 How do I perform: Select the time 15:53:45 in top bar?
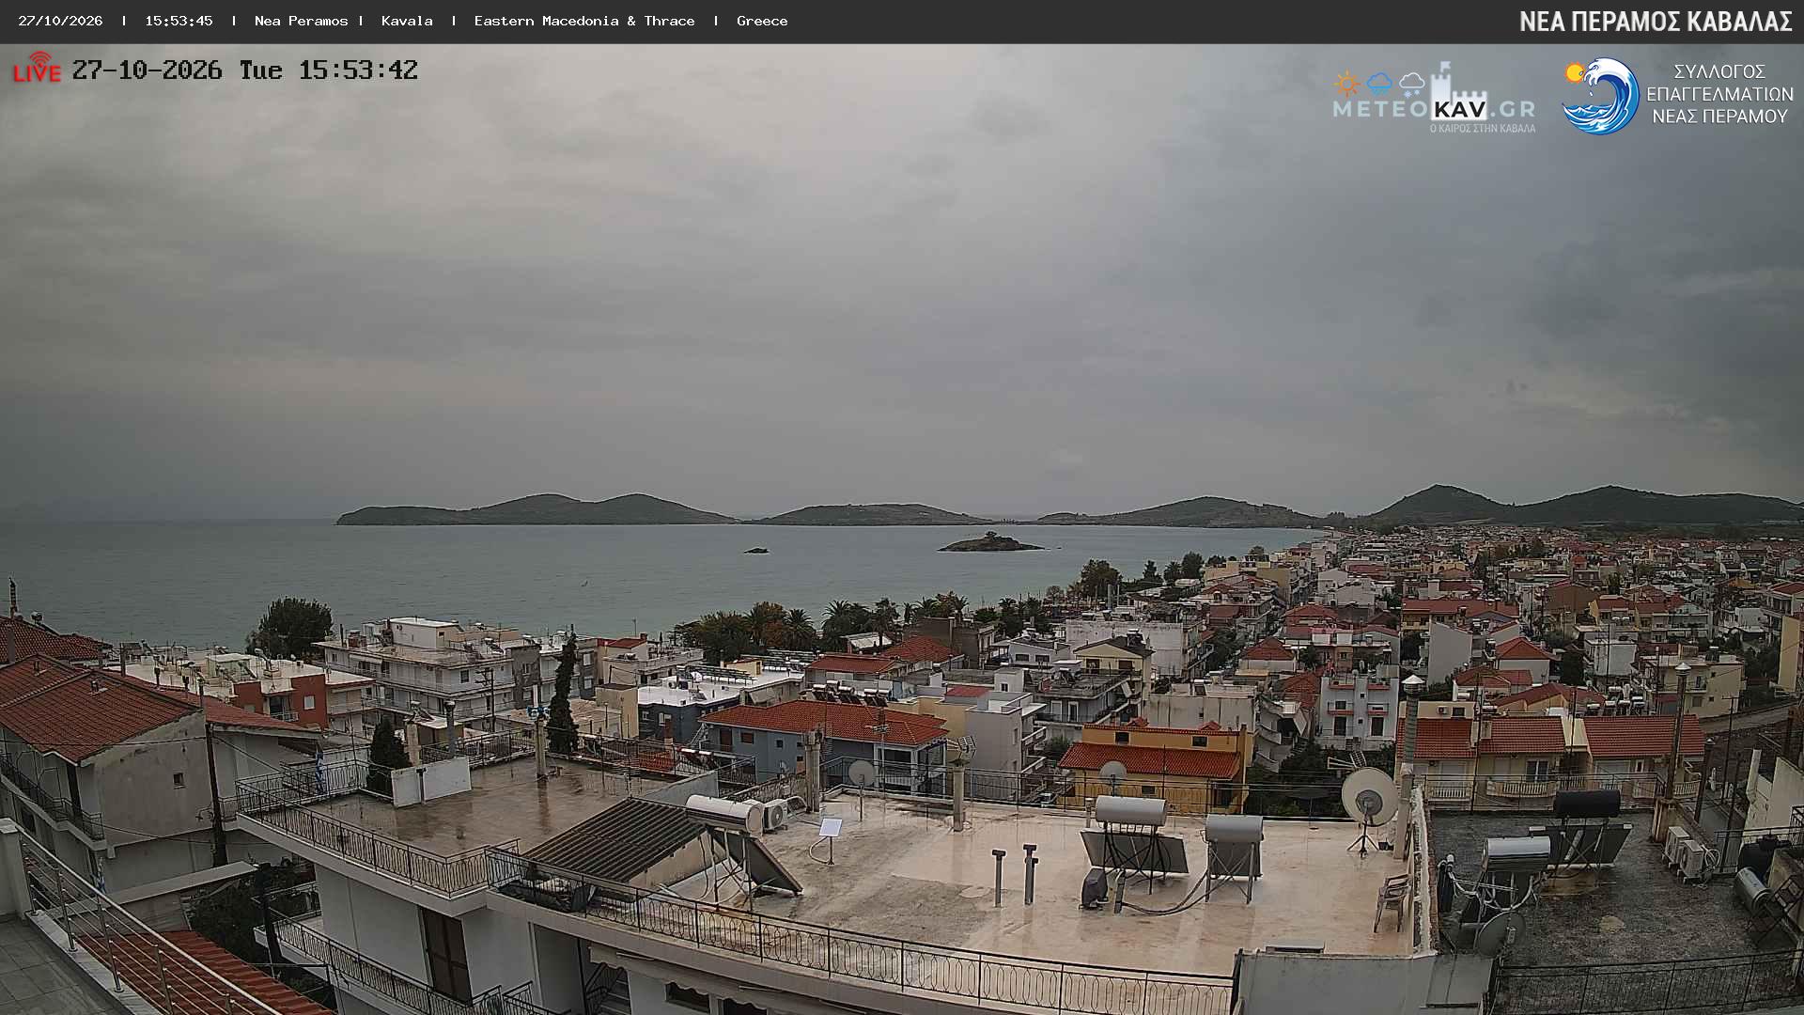pos(179,21)
